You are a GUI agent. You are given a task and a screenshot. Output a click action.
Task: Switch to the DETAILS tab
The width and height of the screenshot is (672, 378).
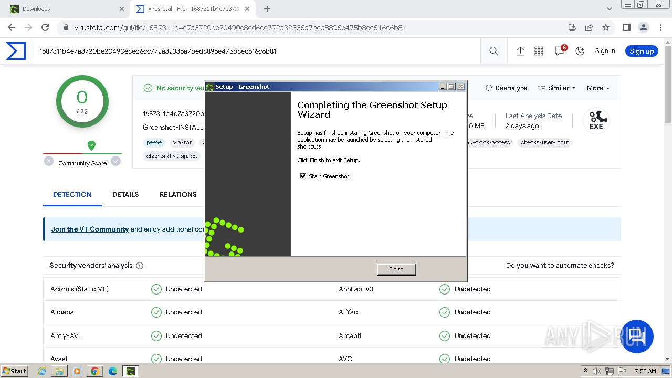click(x=125, y=194)
